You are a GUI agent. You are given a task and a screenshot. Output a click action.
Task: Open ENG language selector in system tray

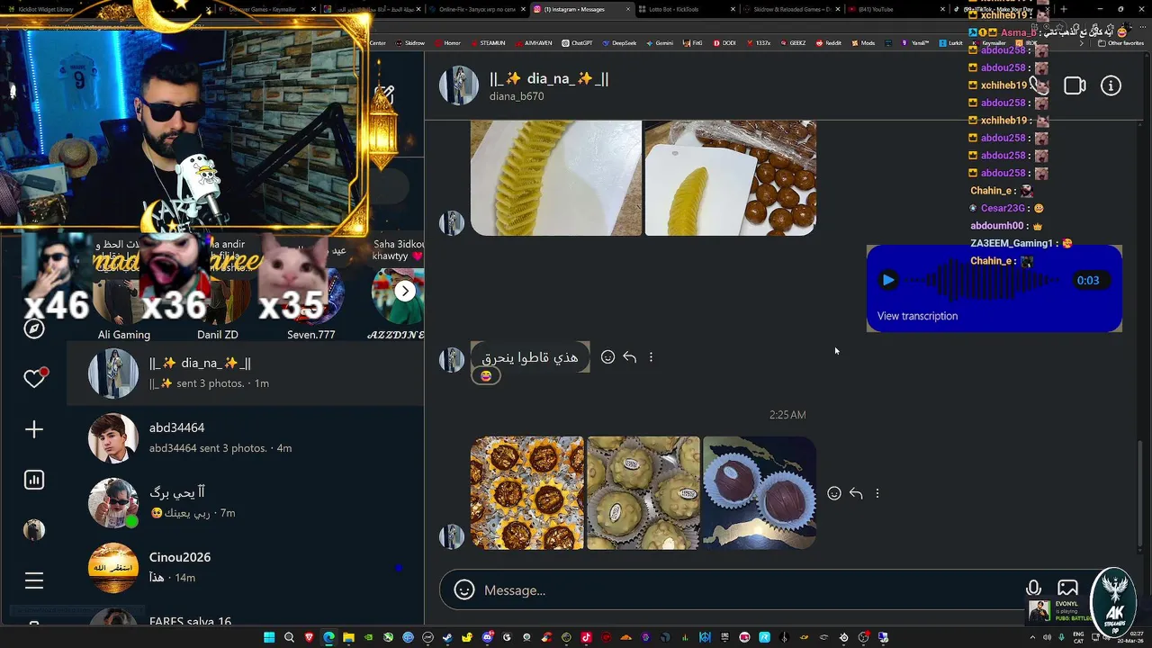pyautogui.click(x=1079, y=637)
